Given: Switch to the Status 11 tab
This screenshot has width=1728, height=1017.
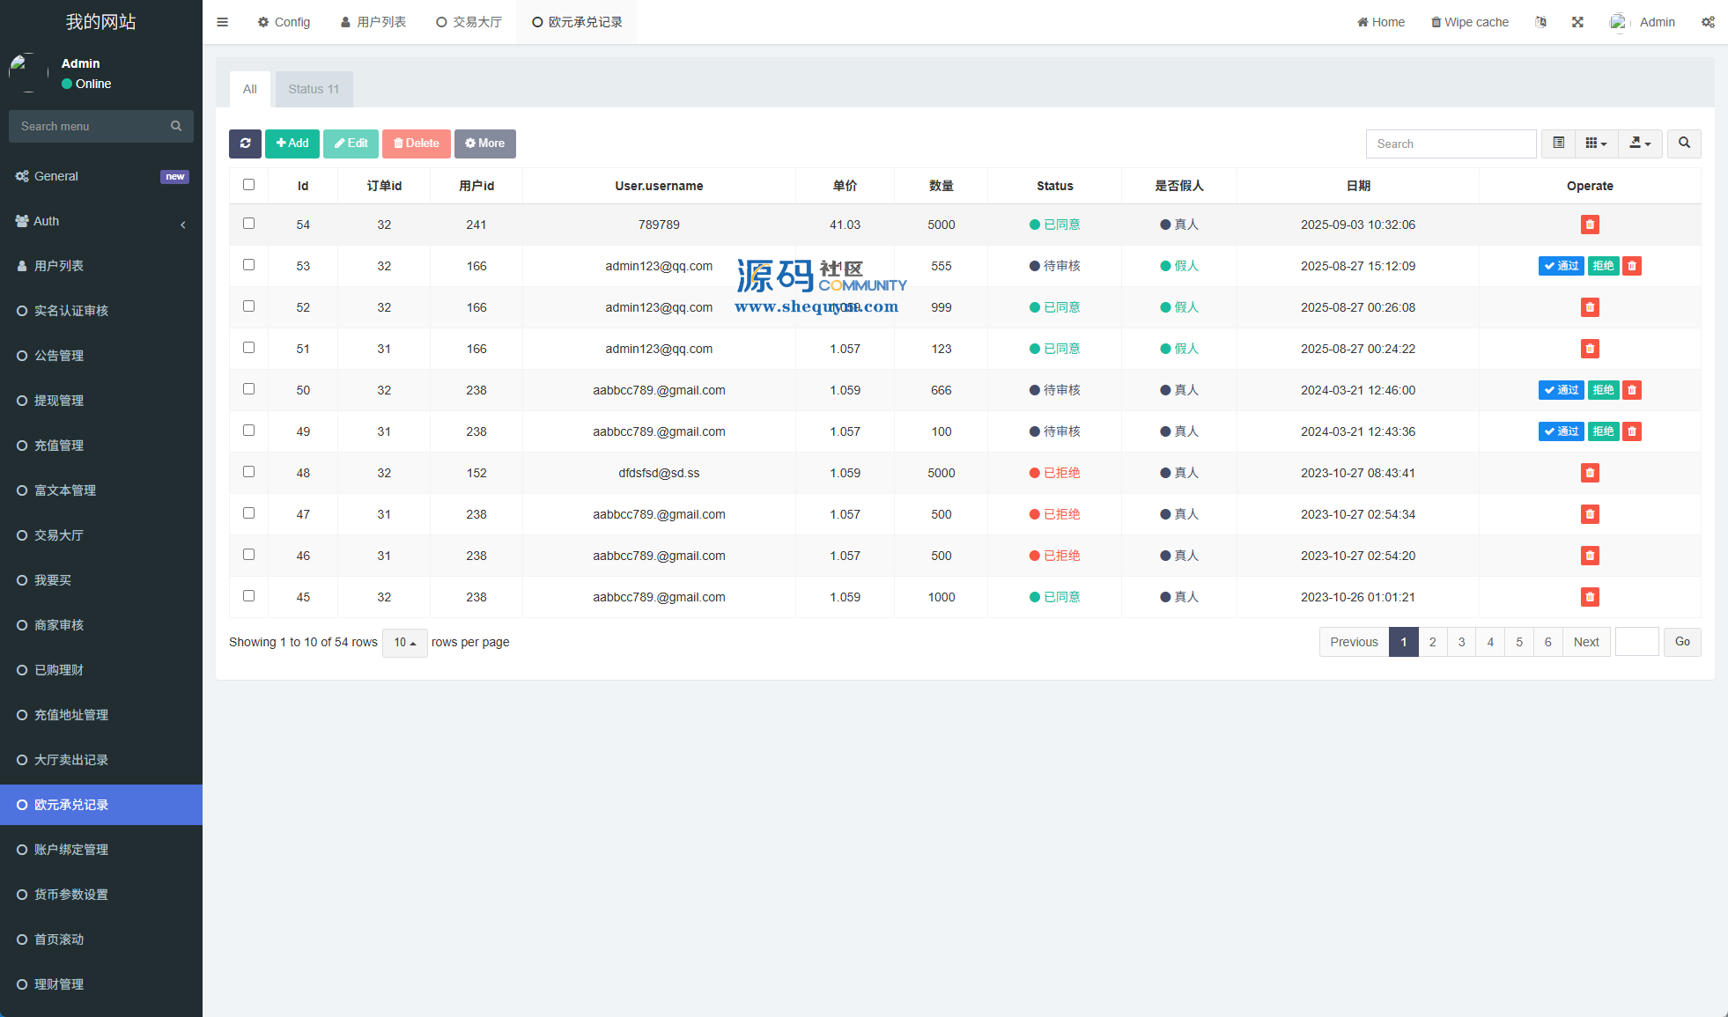Looking at the screenshot, I should [314, 89].
